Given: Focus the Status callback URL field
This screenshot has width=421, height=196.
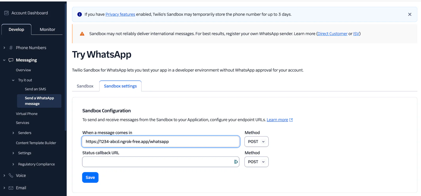Looking at the screenshot, I should click(161, 162).
